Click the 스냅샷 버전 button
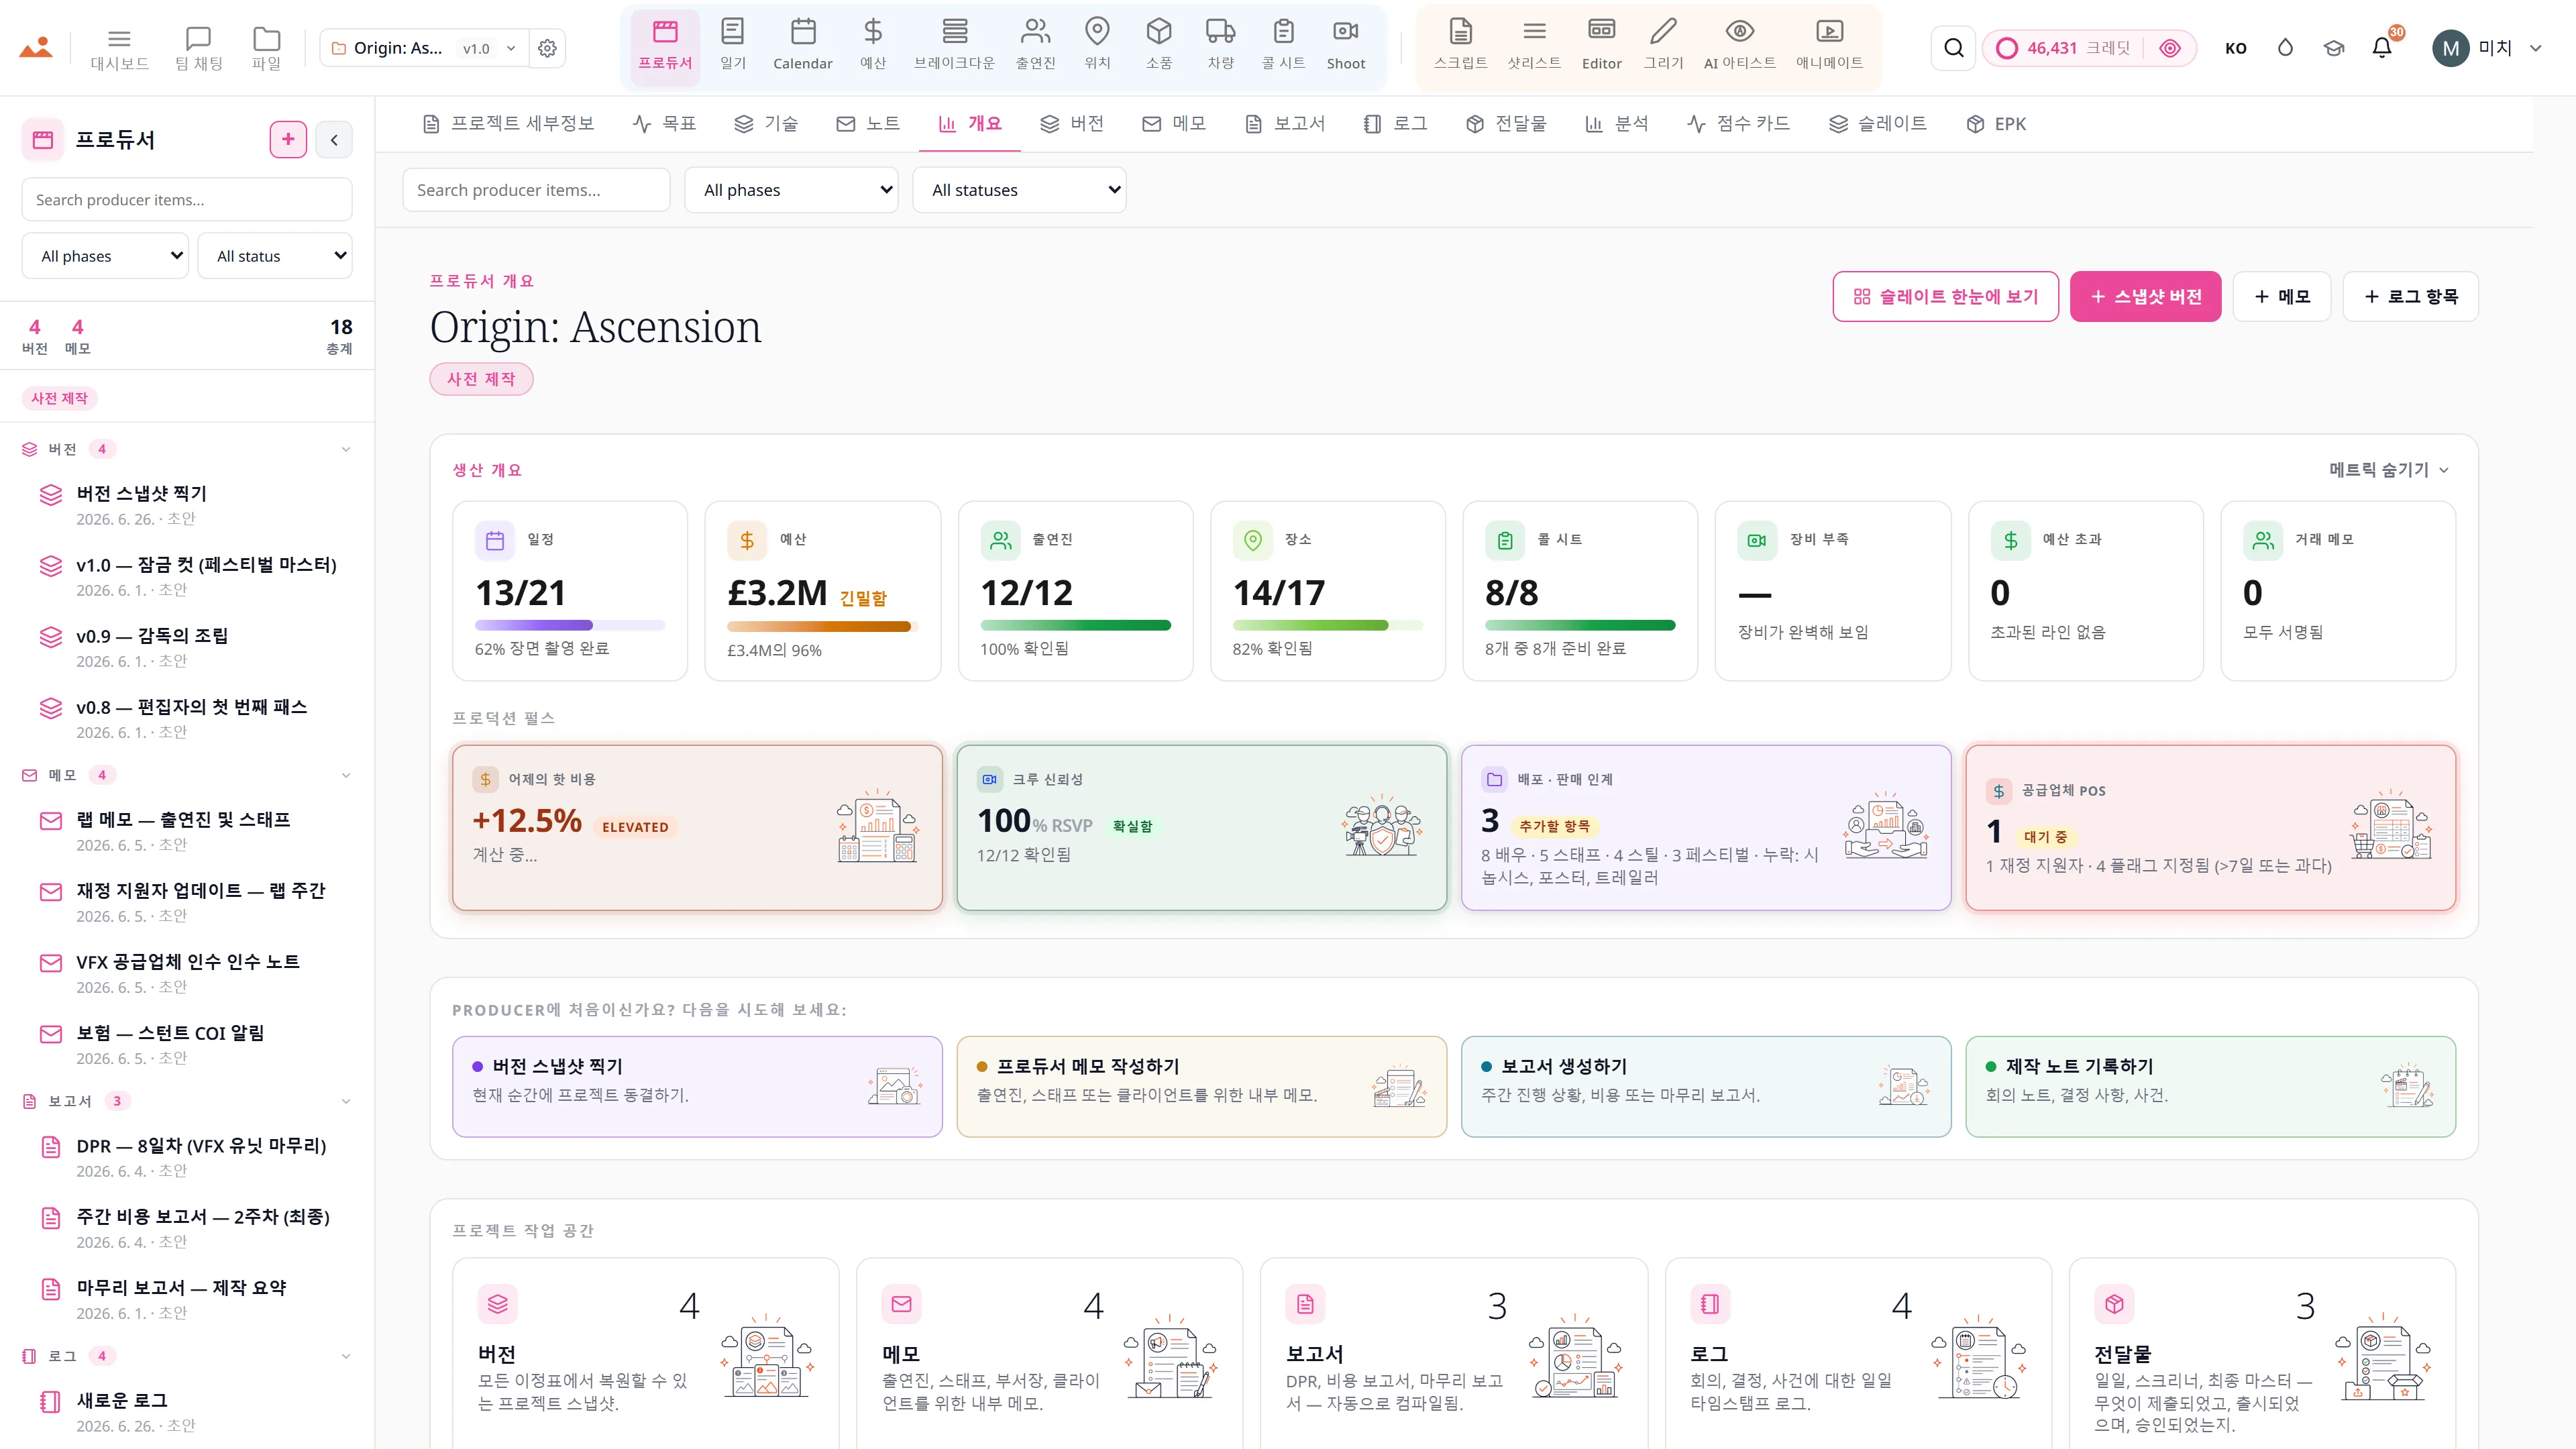Viewport: 2576px width, 1449px height. (x=2145, y=297)
